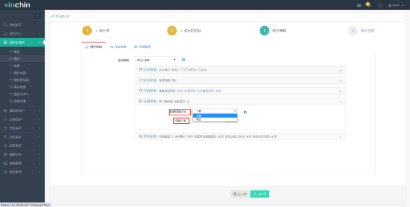Image resolution: width=410 pixels, height=207 pixels.
Task: Click the 系统首页 home icon in sidebar
Action: pos(6,25)
